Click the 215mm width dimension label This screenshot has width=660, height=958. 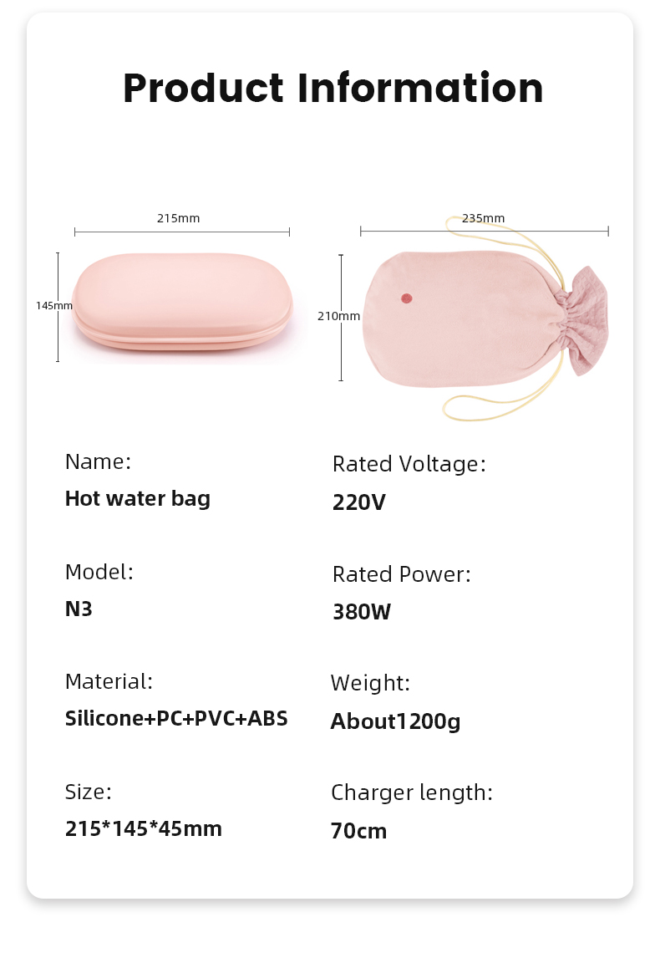(x=178, y=218)
